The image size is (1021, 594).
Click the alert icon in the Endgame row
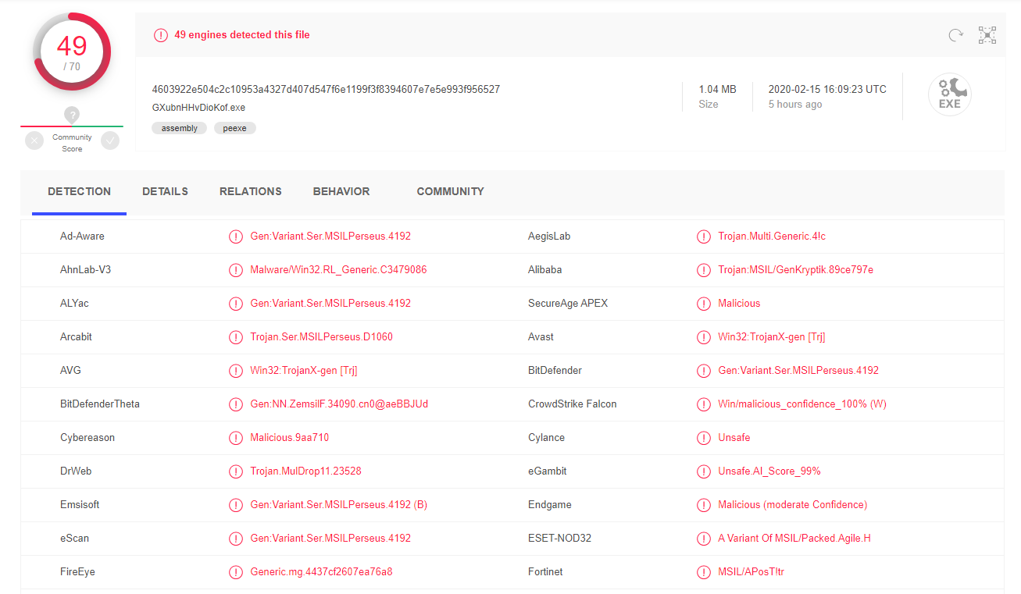(x=704, y=505)
